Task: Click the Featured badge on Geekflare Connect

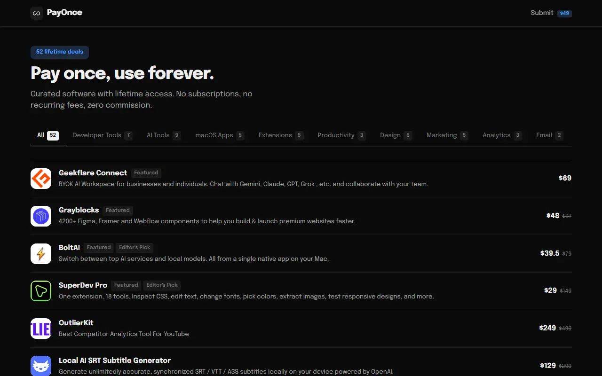Action: tap(146, 173)
